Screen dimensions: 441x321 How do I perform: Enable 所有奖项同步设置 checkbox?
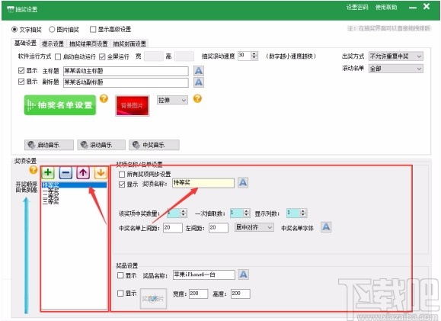pyautogui.click(x=122, y=175)
